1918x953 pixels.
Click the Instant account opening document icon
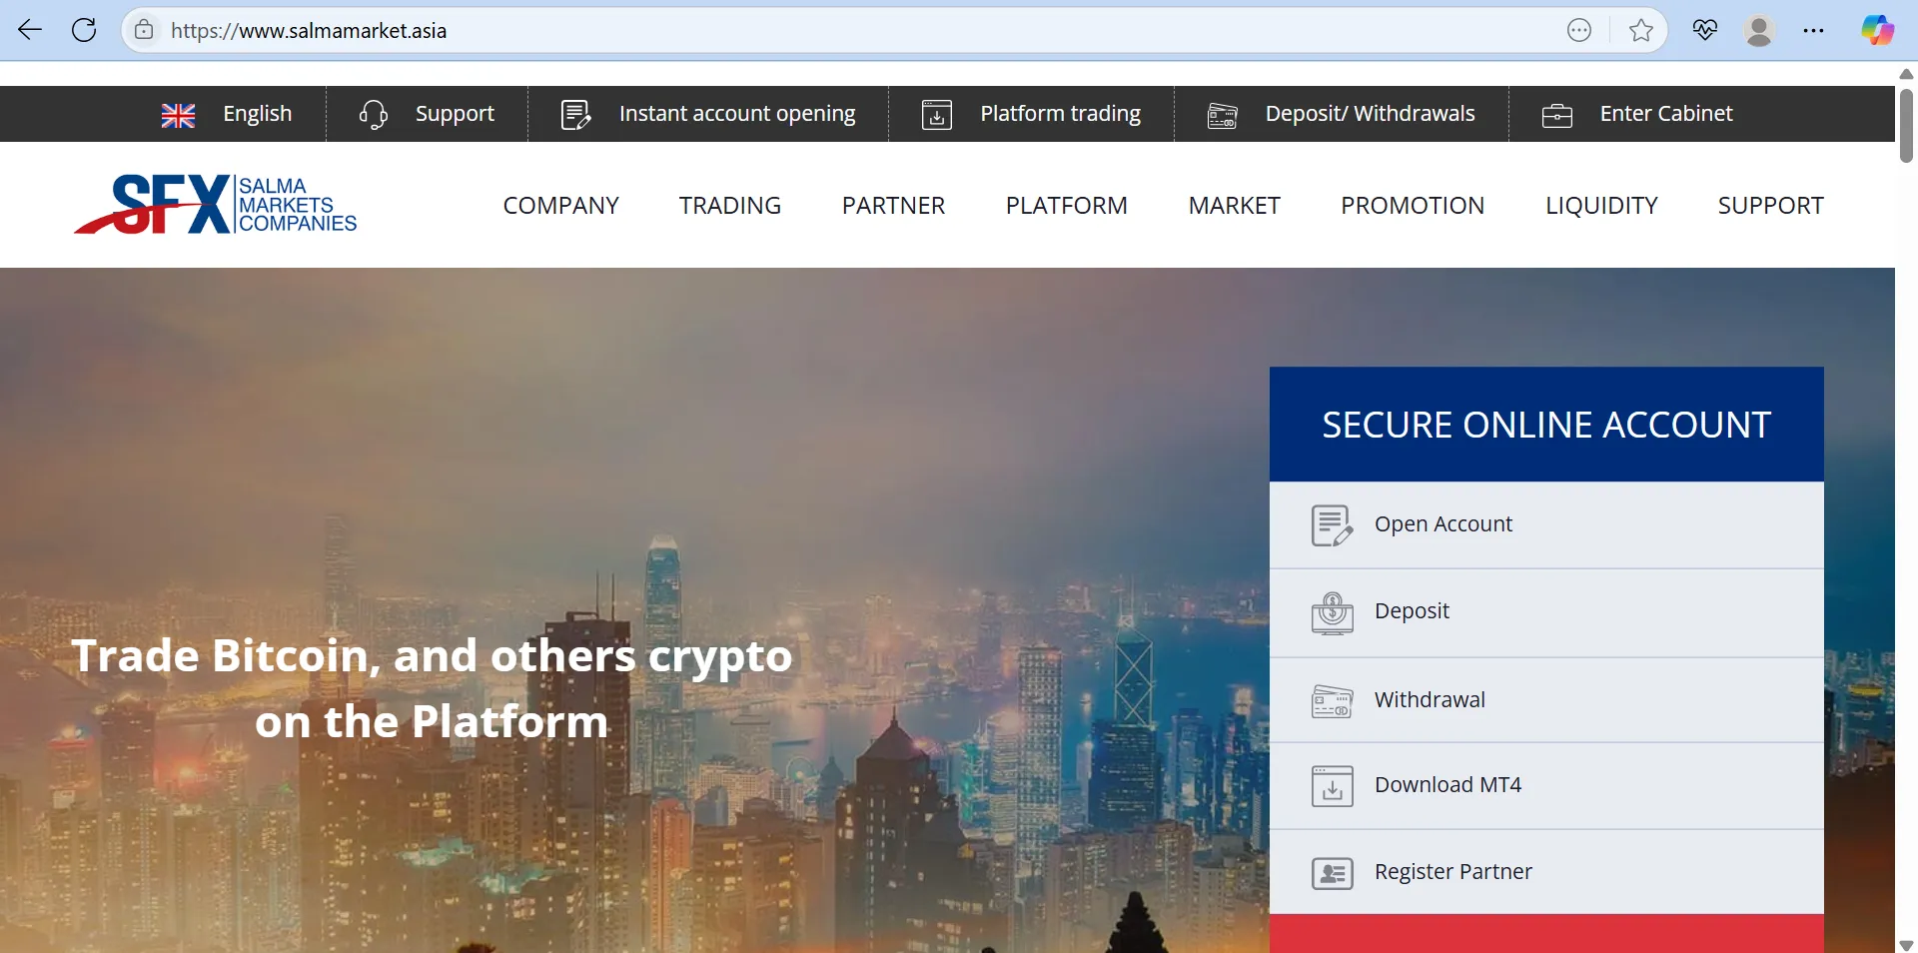[x=576, y=115]
